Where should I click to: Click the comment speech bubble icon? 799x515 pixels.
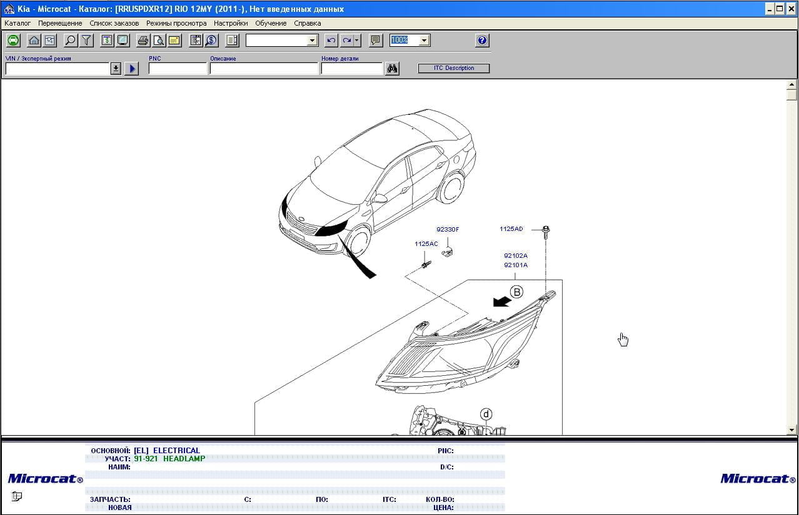coord(376,41)
